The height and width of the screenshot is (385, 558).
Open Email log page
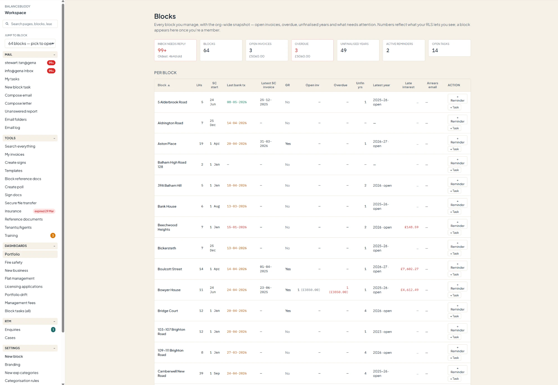[x=12, y=127]
